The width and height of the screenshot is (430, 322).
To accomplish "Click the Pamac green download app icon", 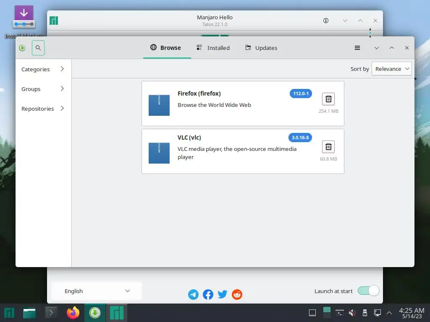I will point(22,48).
